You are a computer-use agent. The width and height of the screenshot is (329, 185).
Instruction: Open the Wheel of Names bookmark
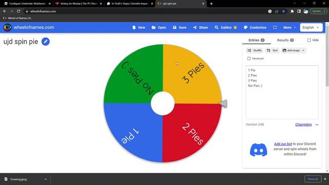coord(18,18)
